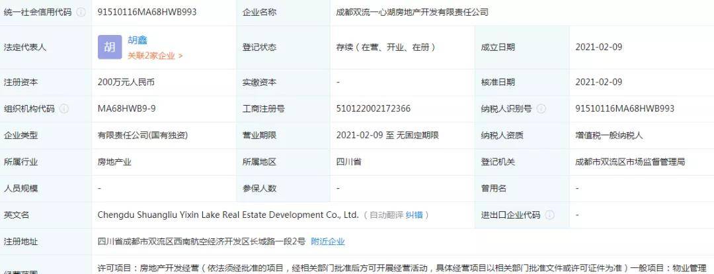Click industry value 房地产业
The image size is (714, 274).
114,162
